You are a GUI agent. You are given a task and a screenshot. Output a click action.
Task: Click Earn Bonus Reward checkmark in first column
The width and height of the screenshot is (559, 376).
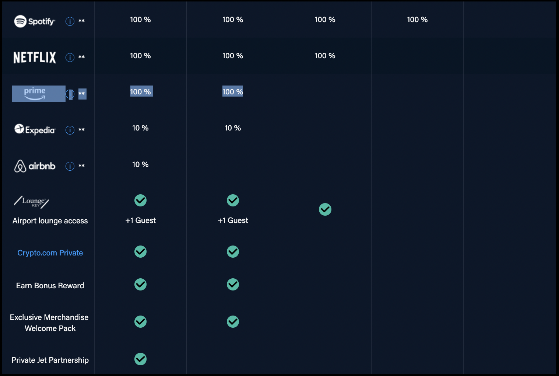pos(140,284)
